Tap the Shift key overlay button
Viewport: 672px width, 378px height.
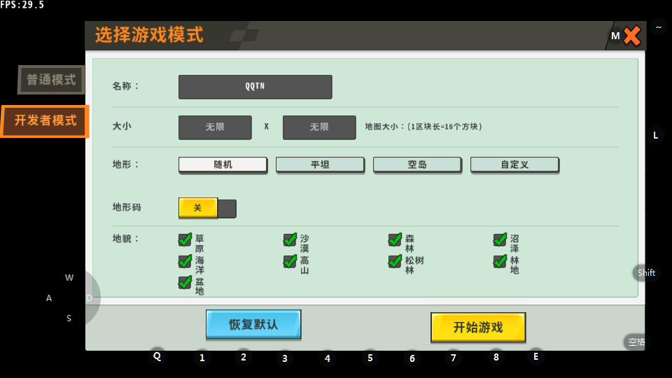(646, 272)
